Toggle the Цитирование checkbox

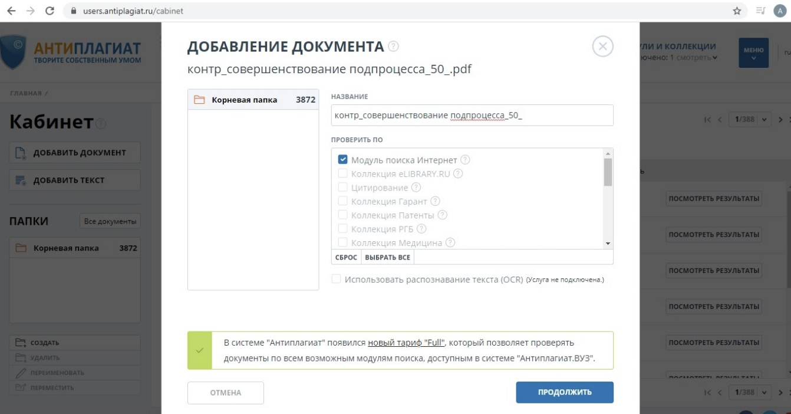[342, 188]
